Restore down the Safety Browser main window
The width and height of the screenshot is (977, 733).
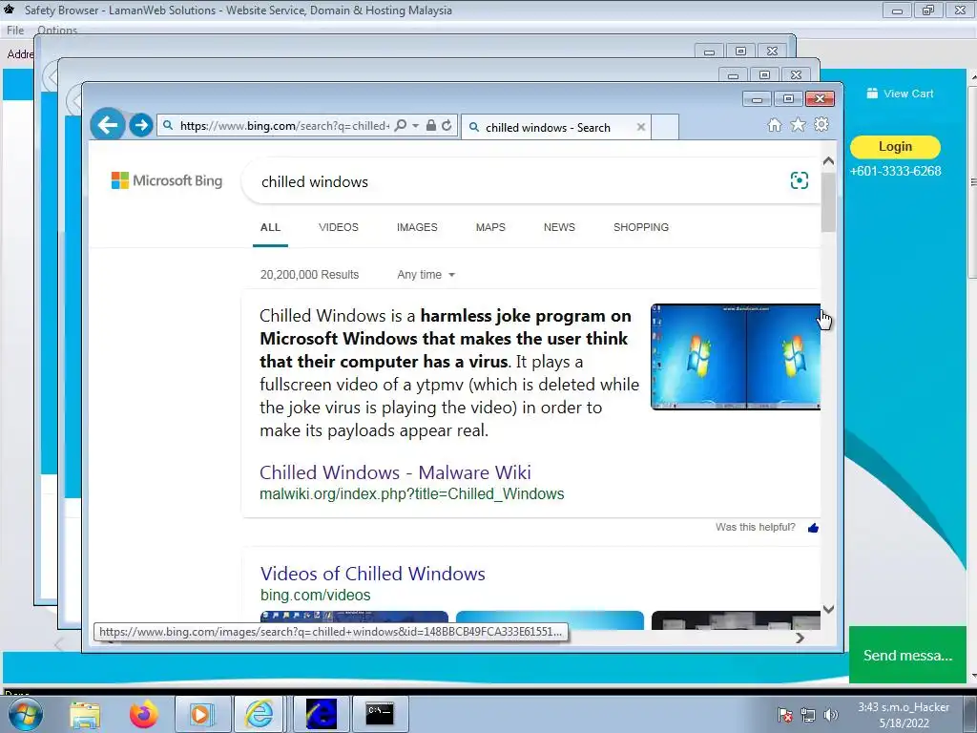(927, 10)
